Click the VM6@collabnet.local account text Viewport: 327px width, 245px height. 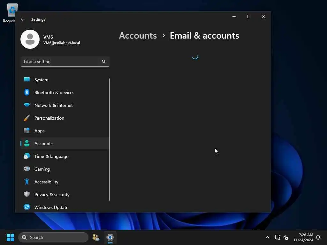point(62,43)
